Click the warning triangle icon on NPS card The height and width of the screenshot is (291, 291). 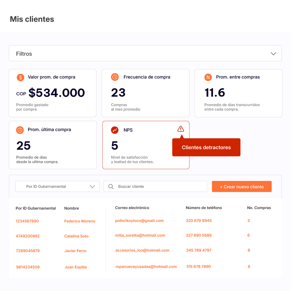pyautogui.click(x=181, y=129)
